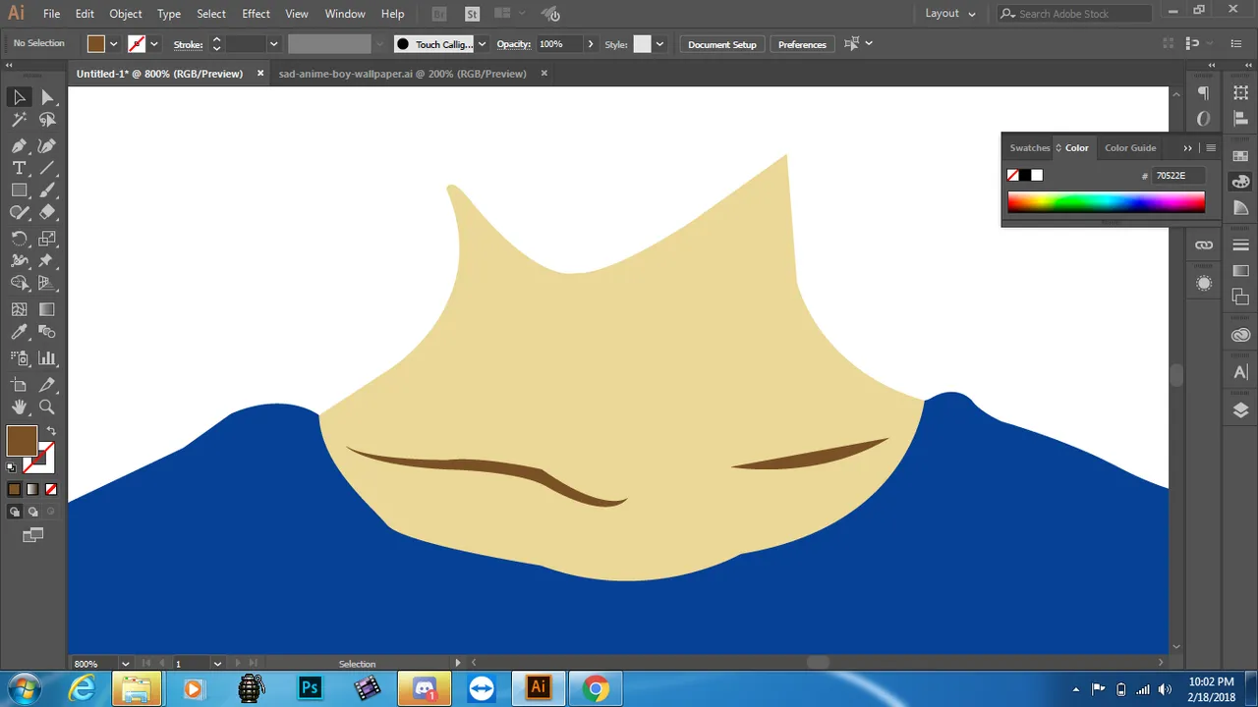Open the Object menu
The height and width of the screenshot is (707, 1258).
coord(126,14)
